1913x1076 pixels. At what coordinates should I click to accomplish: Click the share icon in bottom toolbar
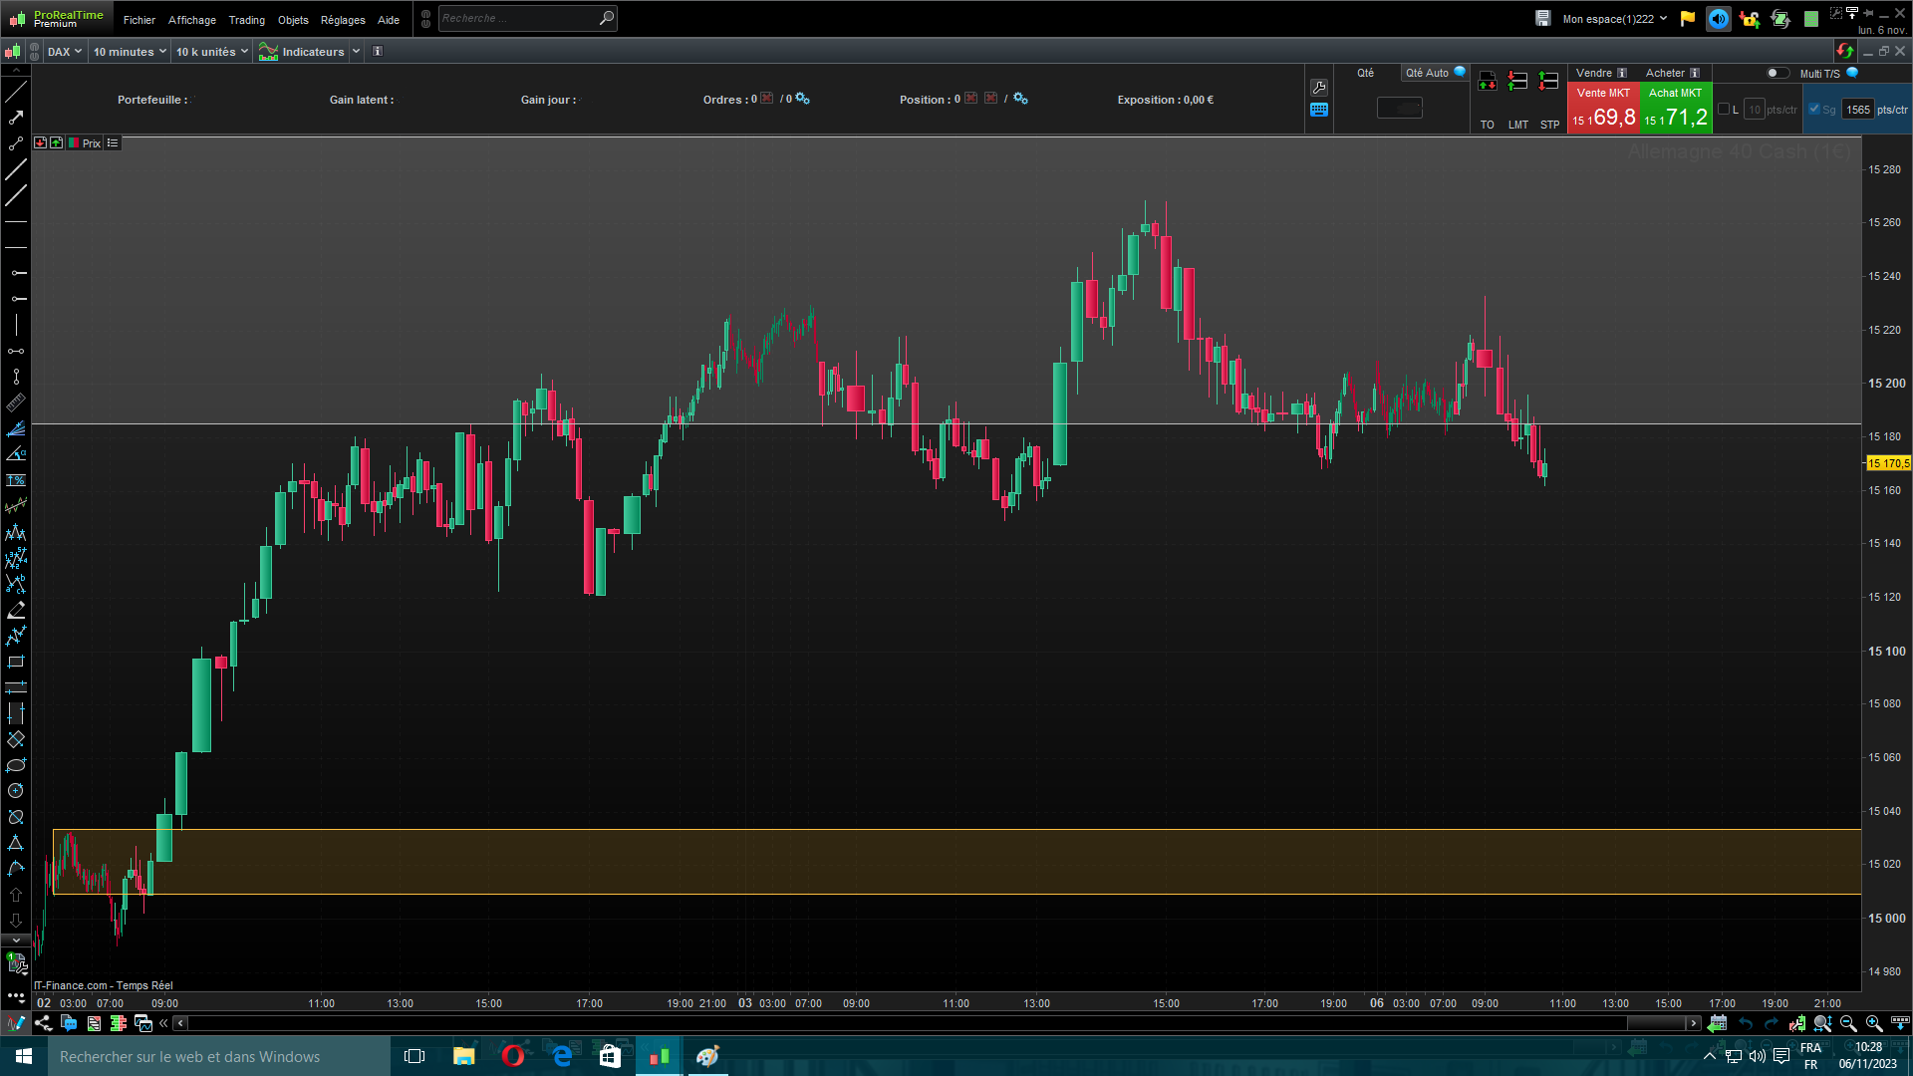[x=43, y=1023]
